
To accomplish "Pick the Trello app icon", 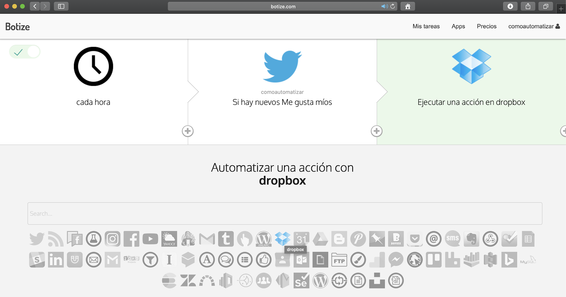I will click(434, 260).
